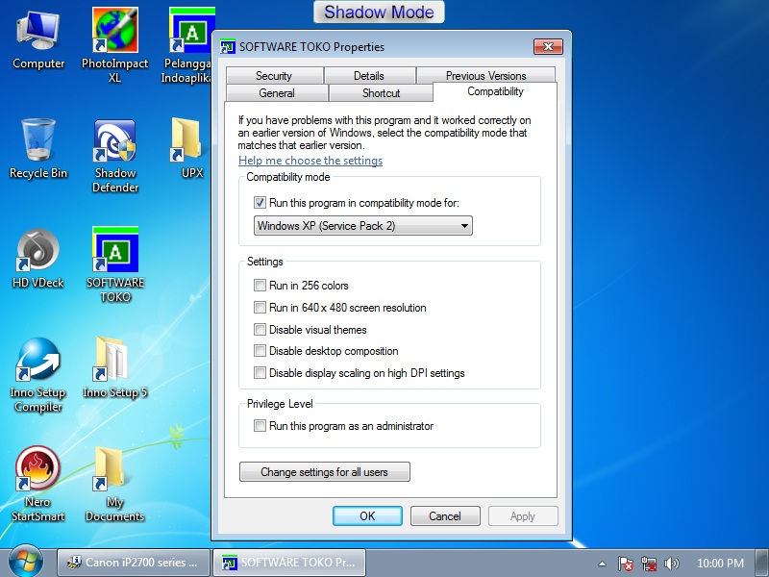Click the HD VDeck desktop icon
This screenshot has width=769, height=577.
(38, 259)
